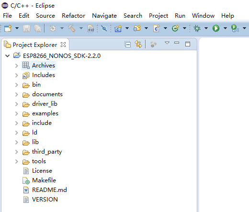Open the File menu
The height and width of the screenshot is (212, 249).
7,16
